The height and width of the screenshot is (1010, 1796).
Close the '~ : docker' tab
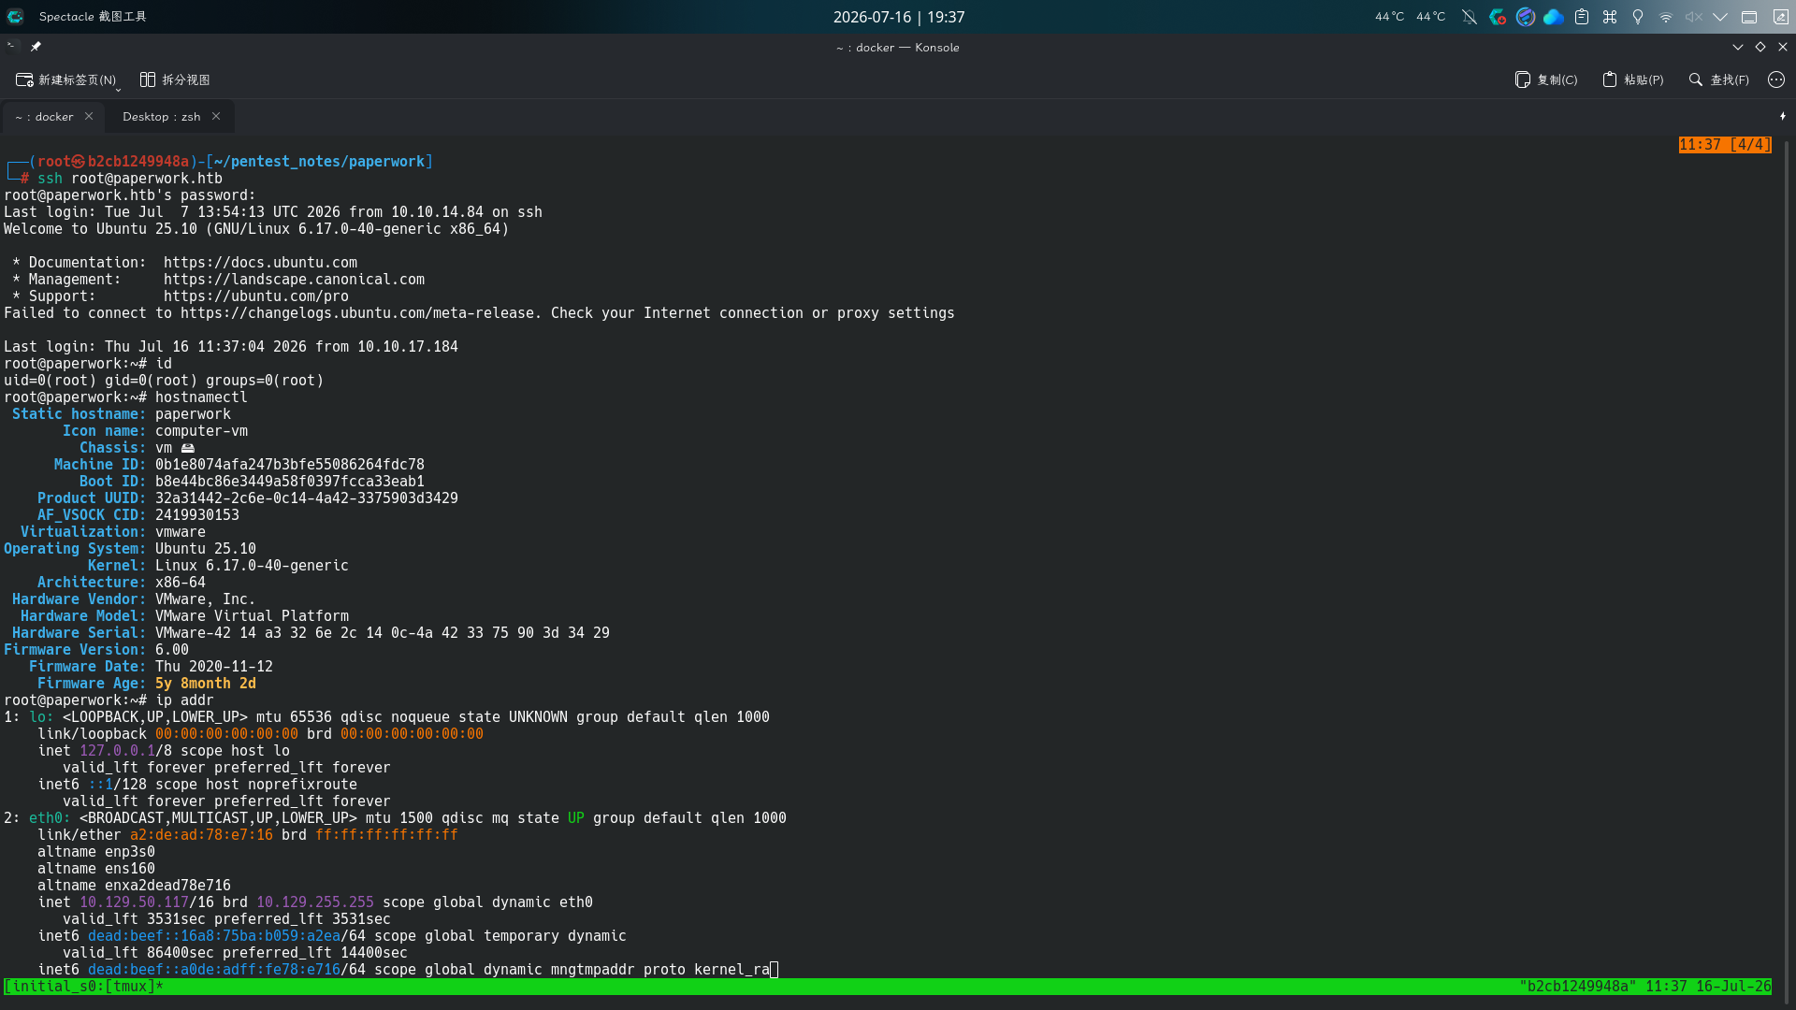(89, 117)
